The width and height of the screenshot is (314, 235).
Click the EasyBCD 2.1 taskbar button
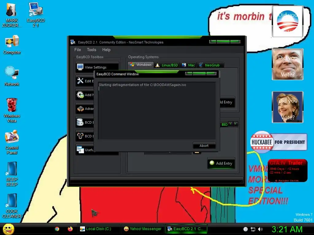186,229
